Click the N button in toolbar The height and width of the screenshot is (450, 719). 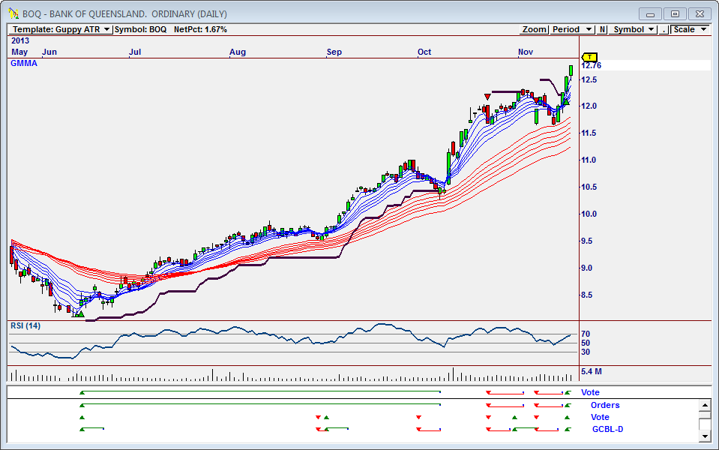pyautogui.click(x=602, y=29)
